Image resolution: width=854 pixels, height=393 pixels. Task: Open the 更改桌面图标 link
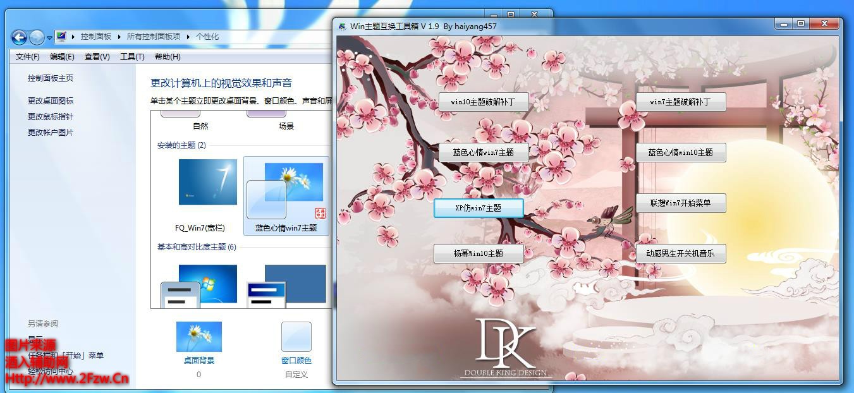coord(51,101)
